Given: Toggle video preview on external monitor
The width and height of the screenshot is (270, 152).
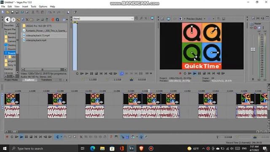Looking at the screenshot, I should click(x=168, y=19).
